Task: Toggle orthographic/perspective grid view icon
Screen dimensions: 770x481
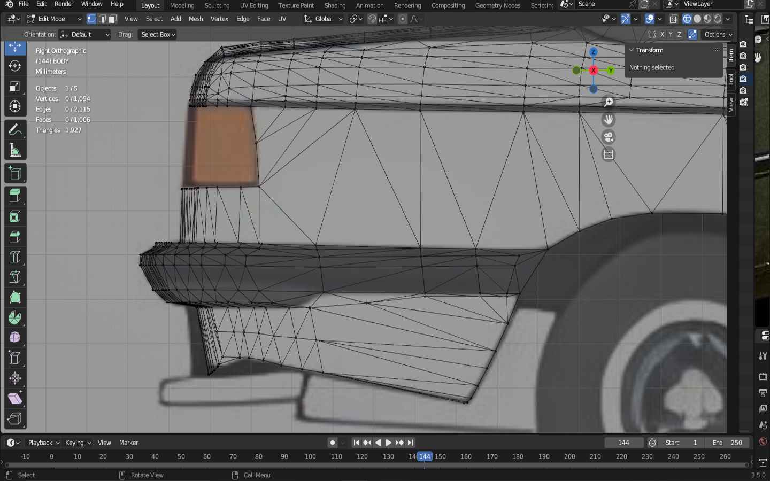Action: pyautogui.click(x=609, y=154)
